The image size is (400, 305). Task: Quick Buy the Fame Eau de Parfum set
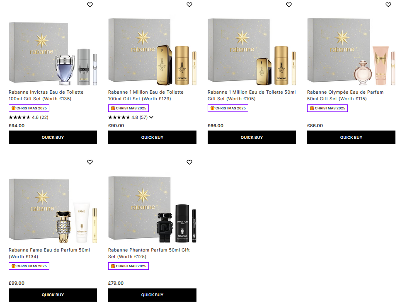(53, 295)
